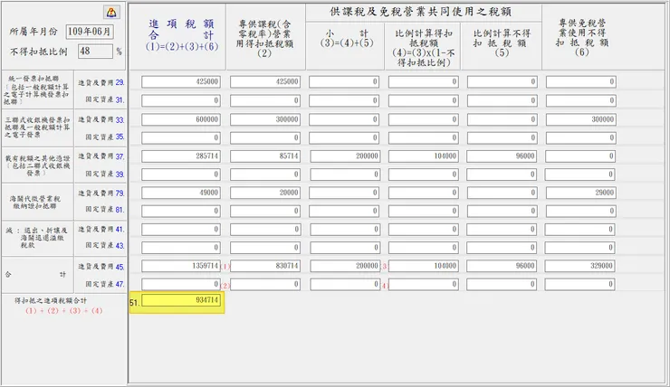Image resolution: width=670 pixels, height=387 pixels.
Task: Click row 47 column (1) total field
Action: tap(181, 284)
